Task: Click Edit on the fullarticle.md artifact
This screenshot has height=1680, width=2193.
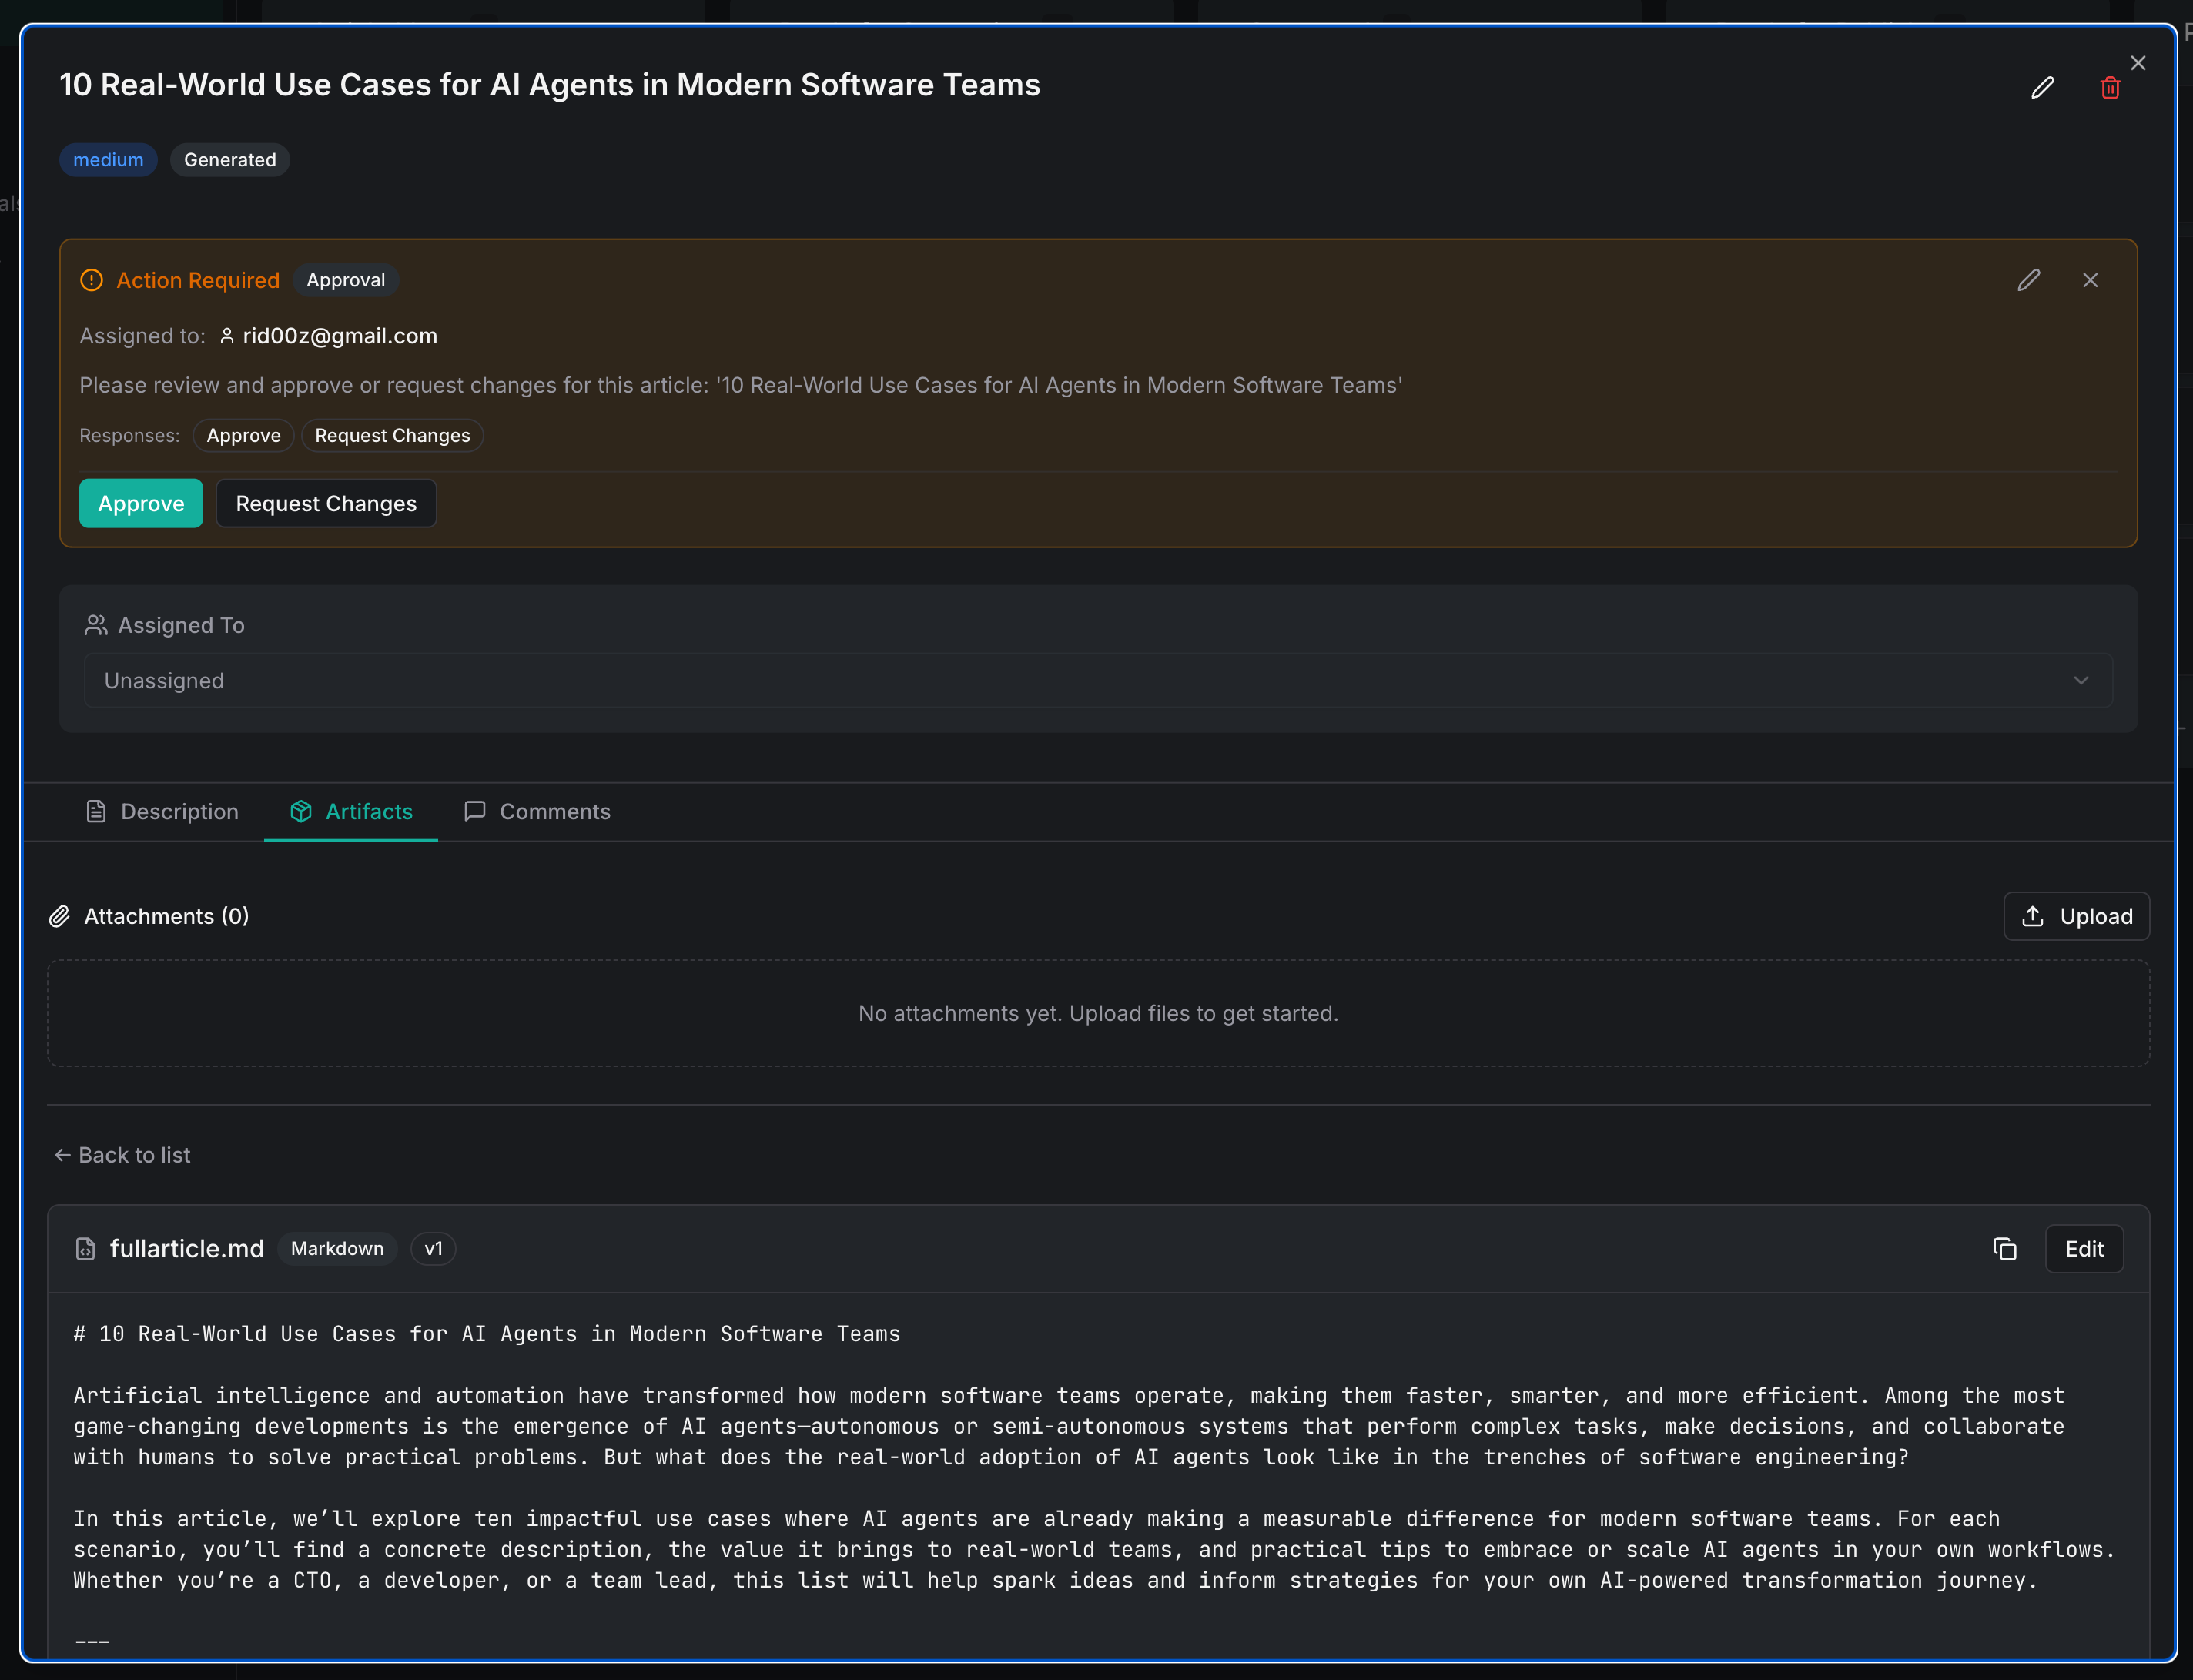Action: coord(2084,1249)
